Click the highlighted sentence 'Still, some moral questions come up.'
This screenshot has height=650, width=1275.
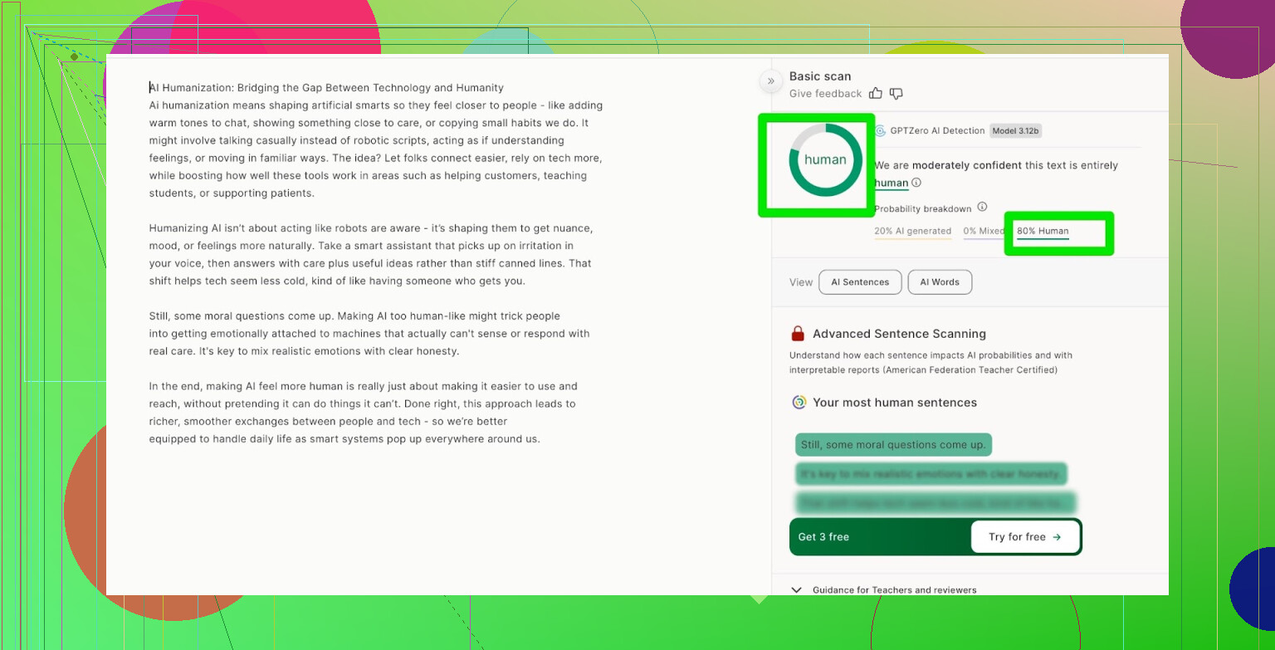coord(893,445)
